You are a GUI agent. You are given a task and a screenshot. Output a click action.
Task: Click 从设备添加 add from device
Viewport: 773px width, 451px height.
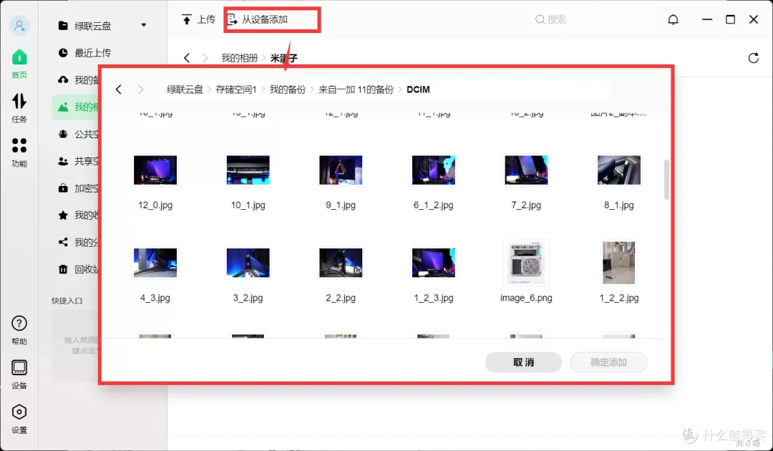258,20
